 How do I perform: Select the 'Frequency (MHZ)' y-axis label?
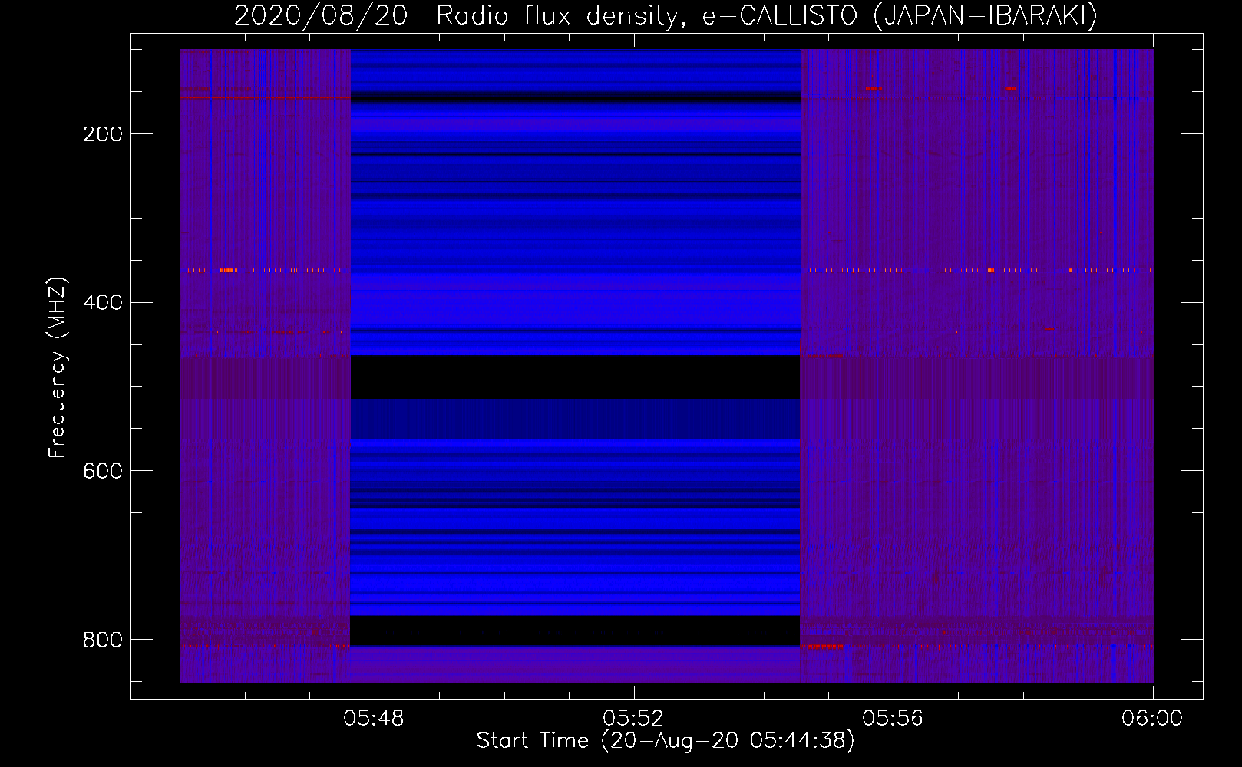58,368
